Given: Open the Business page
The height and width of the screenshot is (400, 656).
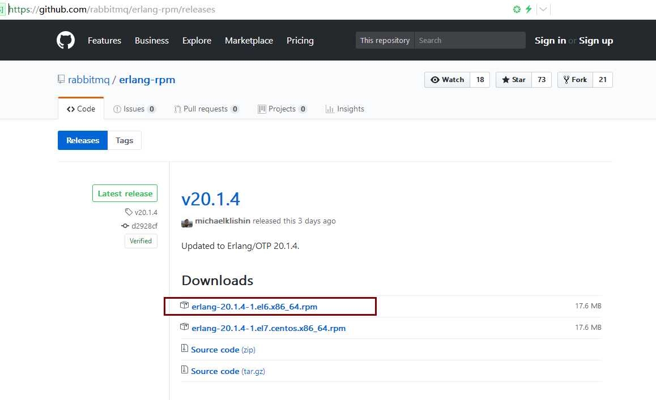Looking at the screenshot, I should click(x=151, y=41).
